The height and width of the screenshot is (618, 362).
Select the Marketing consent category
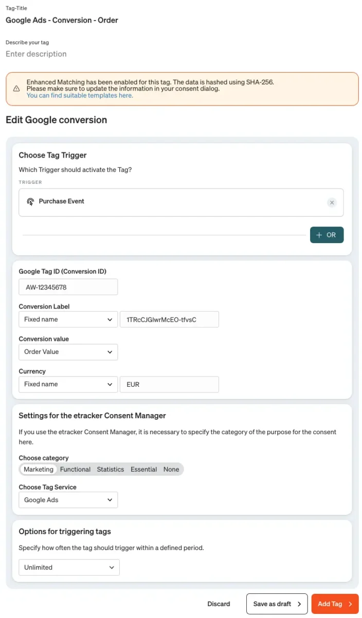pos(39,469)
